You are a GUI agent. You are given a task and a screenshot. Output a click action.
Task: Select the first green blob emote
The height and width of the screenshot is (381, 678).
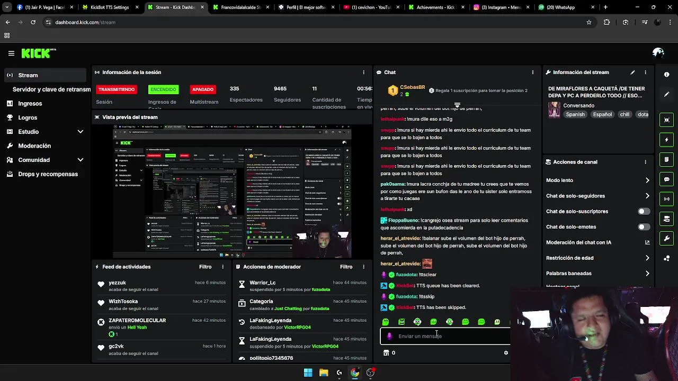tap(386, 322)
